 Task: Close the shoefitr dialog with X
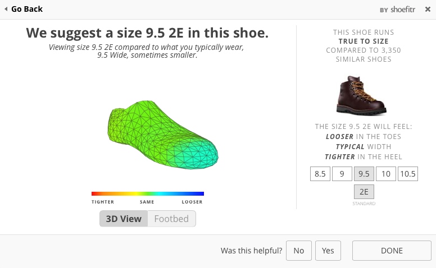(428, 10)
